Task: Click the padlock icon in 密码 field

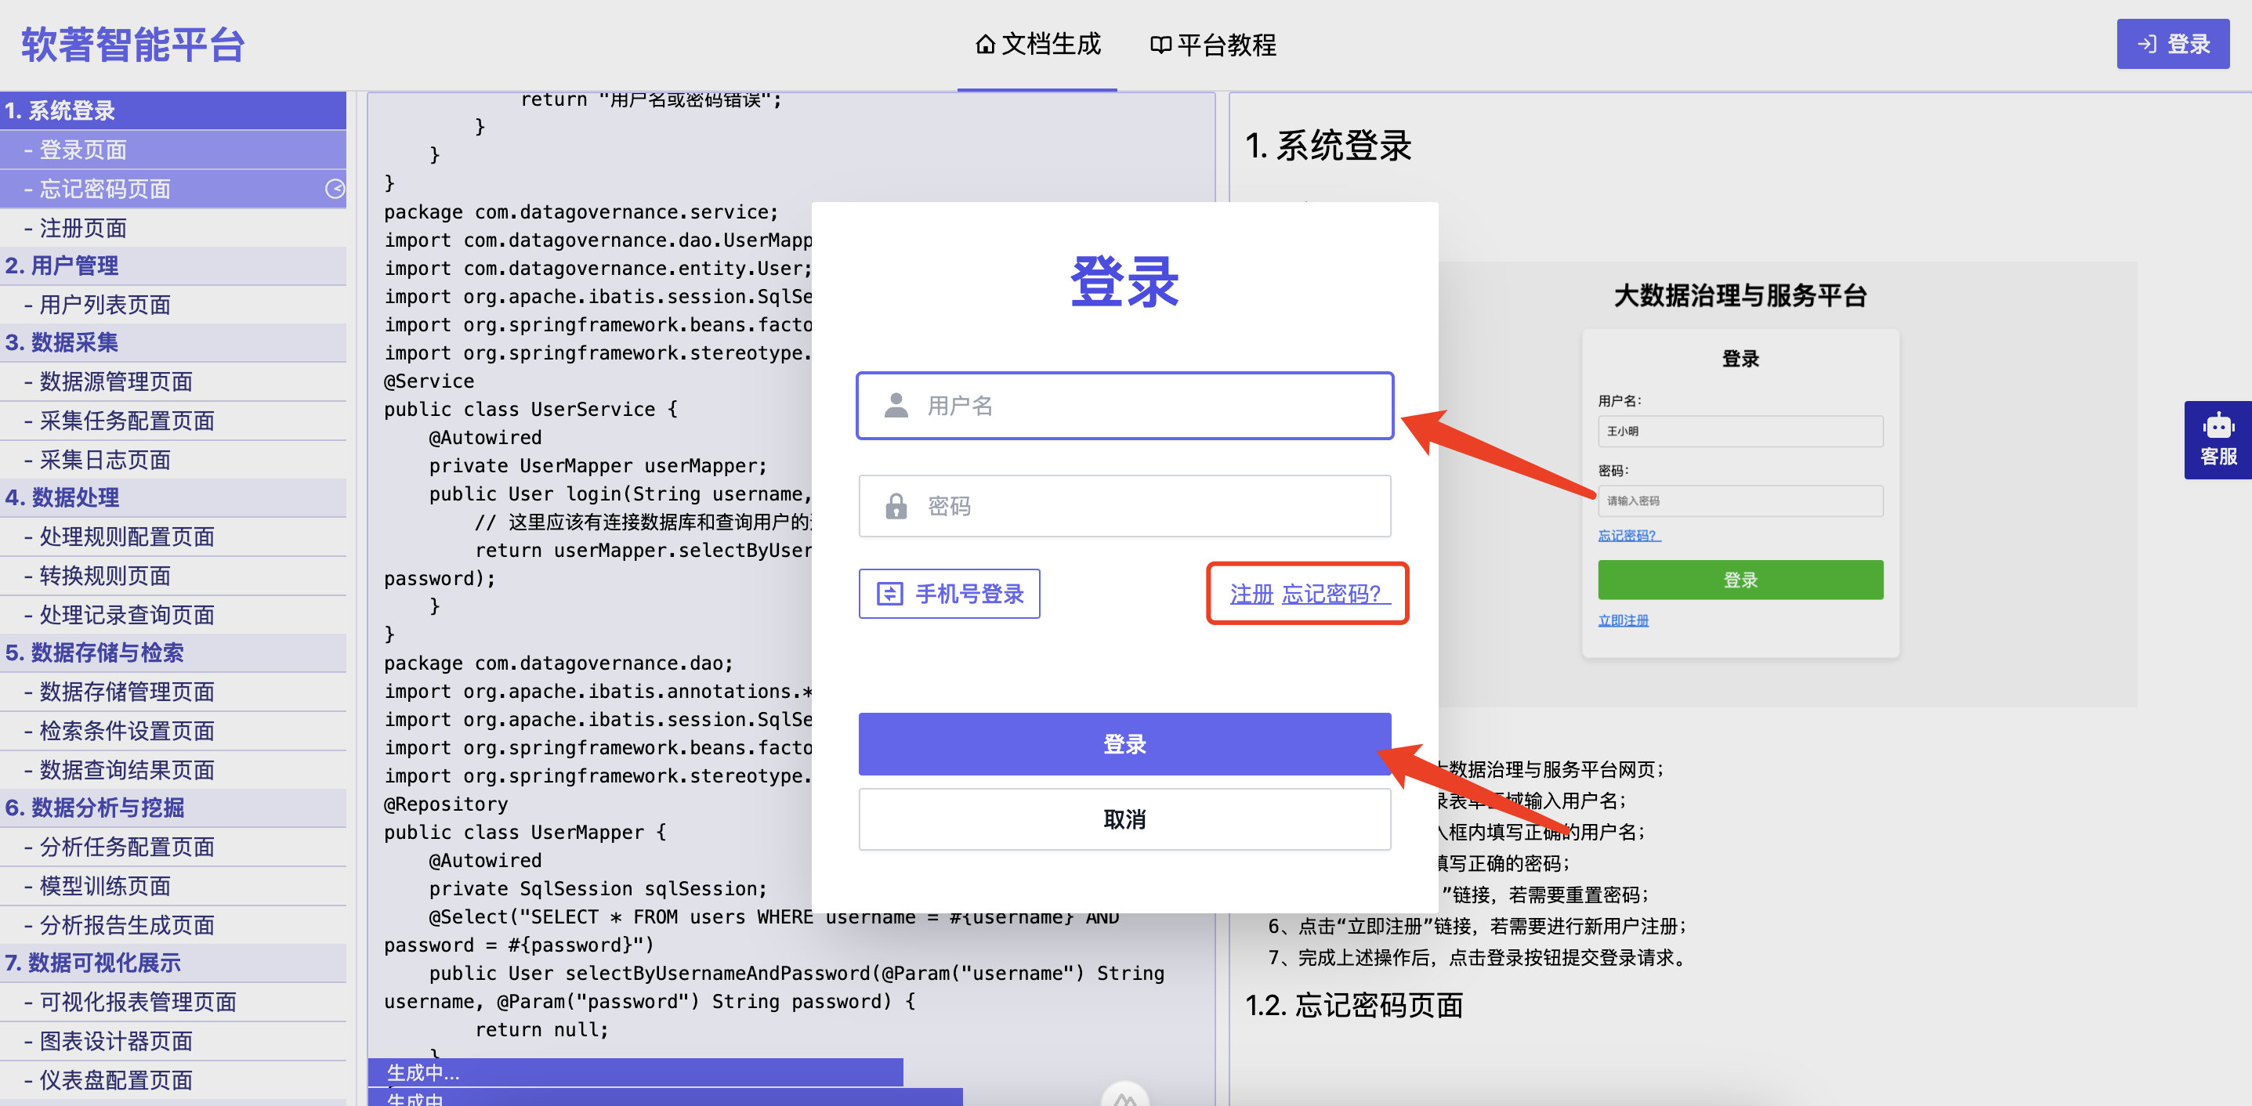Action: point(896,507)
